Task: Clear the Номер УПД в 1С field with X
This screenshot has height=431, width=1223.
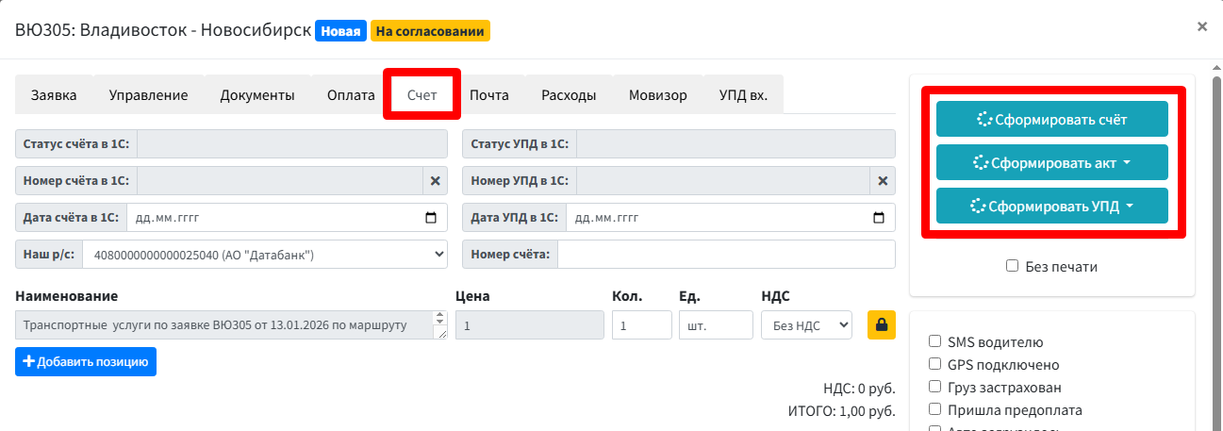Action: click(x=883, y=180)
